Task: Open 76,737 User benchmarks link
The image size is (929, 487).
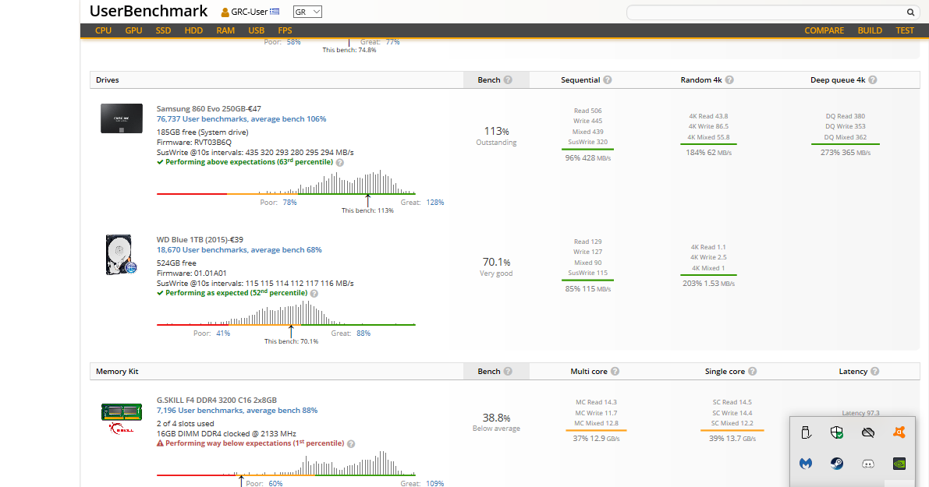Action: (x=241, y=119)
